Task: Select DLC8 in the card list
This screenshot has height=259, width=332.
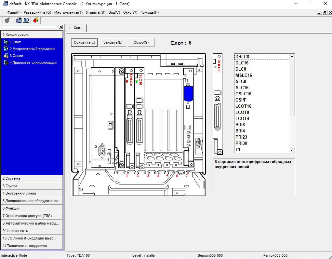Action: click(262, 69)
